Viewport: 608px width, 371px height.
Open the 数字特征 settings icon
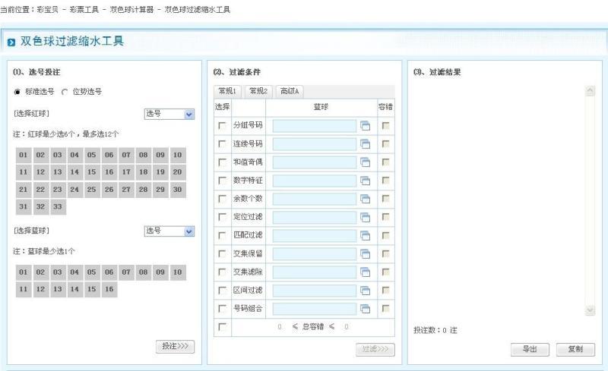pos(365,181)
